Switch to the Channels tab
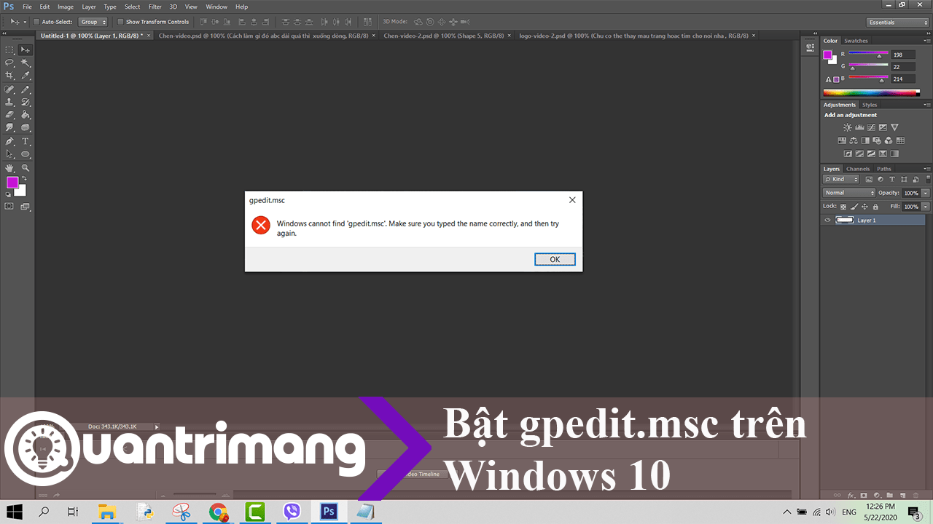Image resolution: width=933 pixels, height=524 pixels. [858, 169]
